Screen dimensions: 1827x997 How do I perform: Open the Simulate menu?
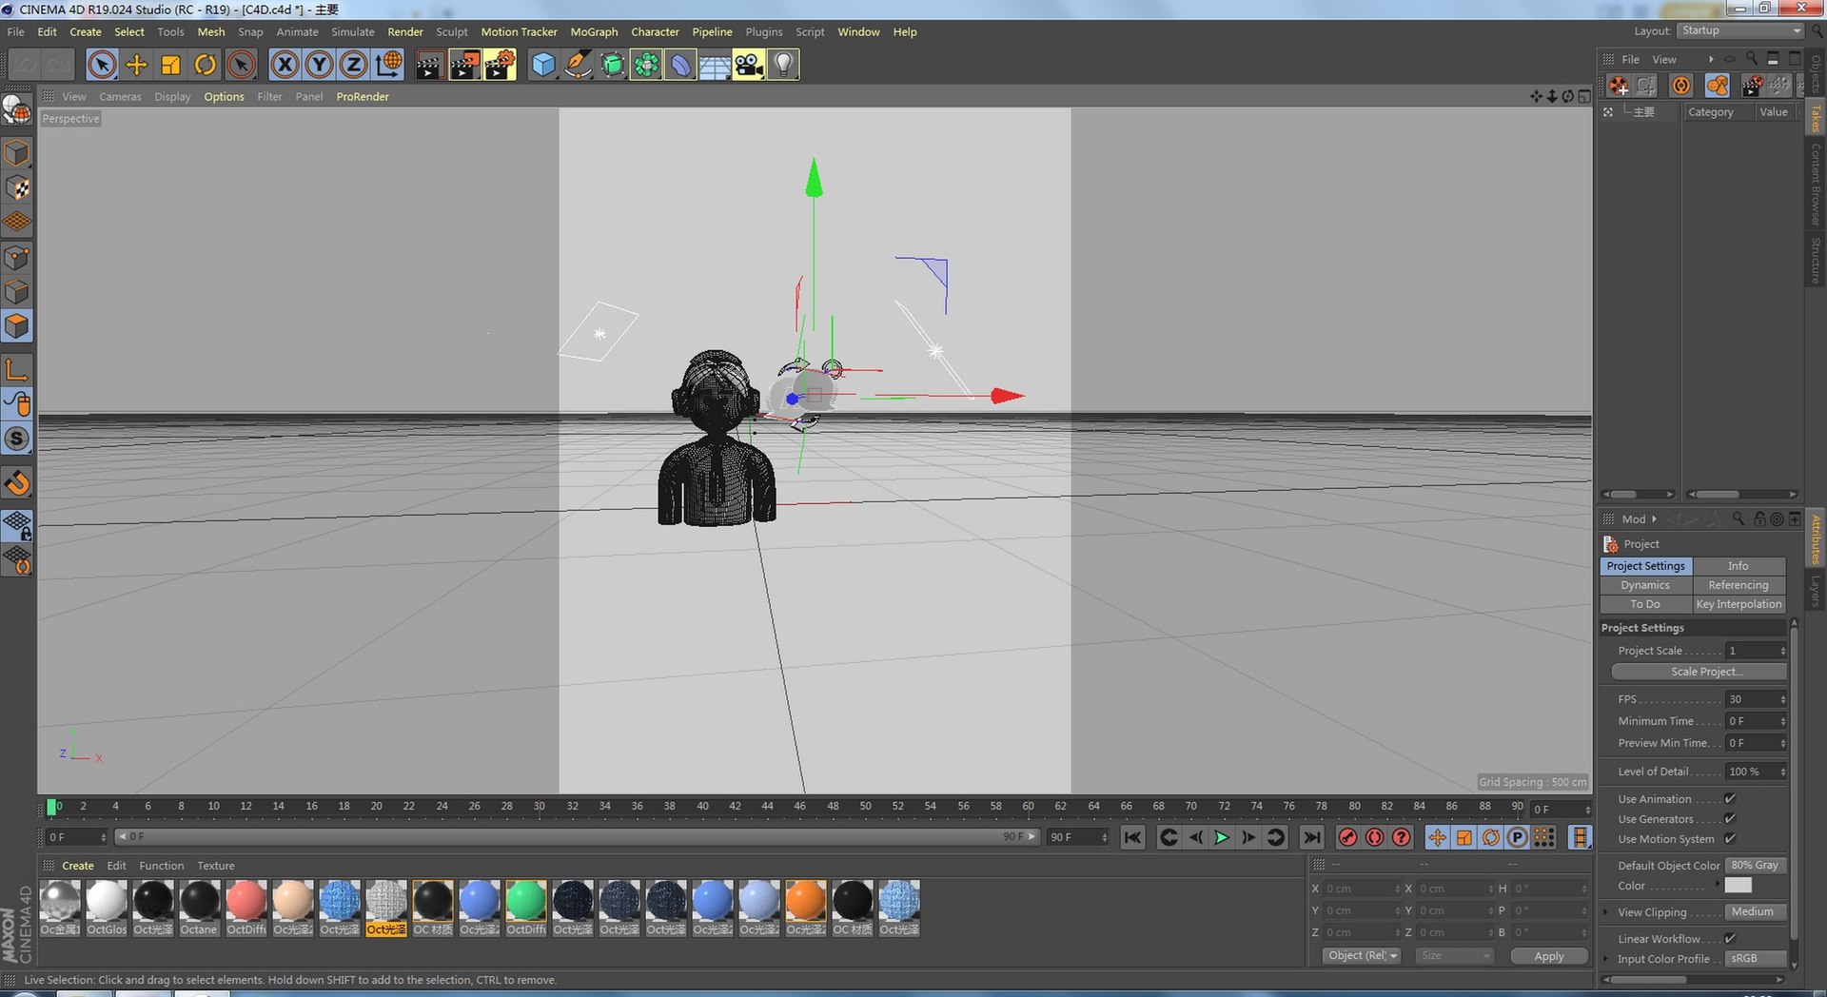point(353,32)
